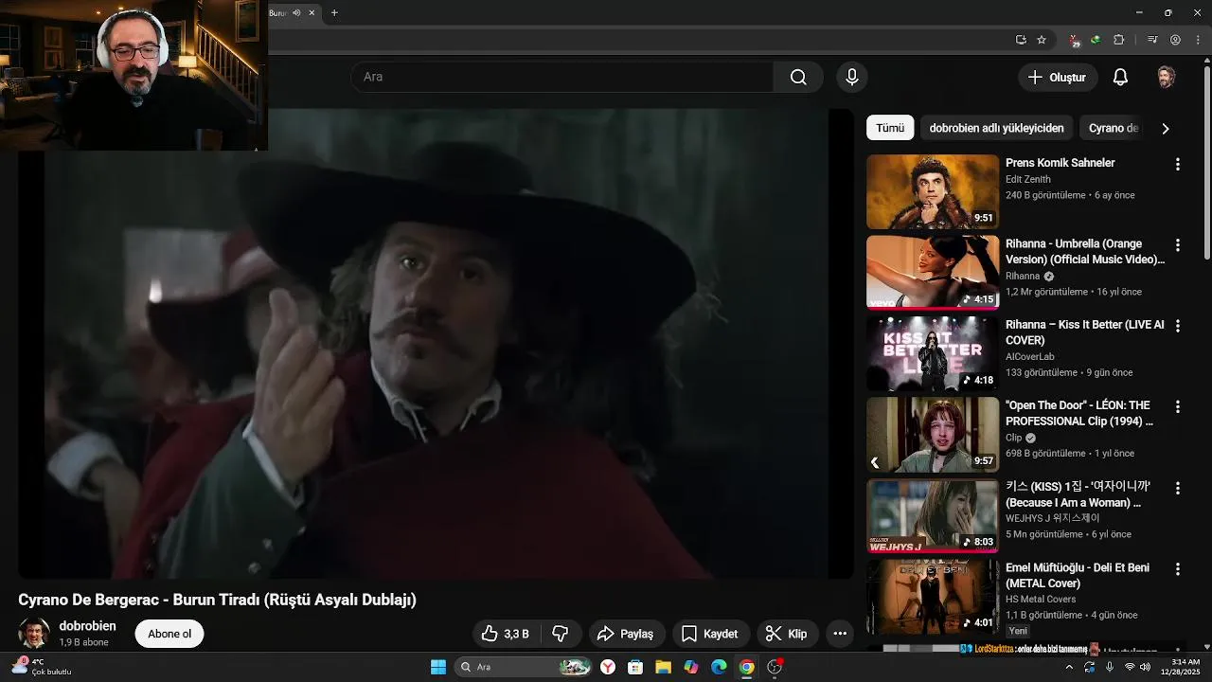Select the Cyrano de chip
1212x682 pixels.
[x=1113, y=128]
